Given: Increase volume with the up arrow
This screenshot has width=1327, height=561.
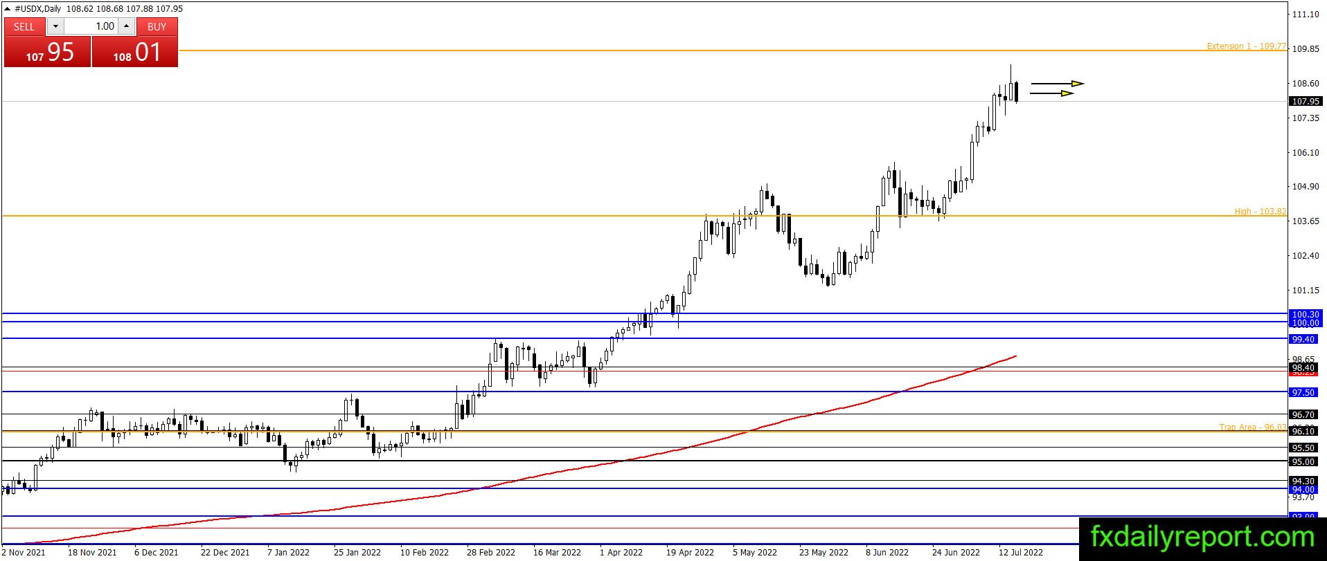Looking at the screenshot, I should (x=126, y=26).
